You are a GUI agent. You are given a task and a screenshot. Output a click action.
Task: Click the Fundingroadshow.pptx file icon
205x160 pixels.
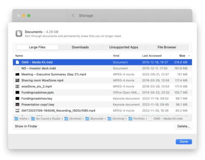pyautogui.click(x=17, y=92)
